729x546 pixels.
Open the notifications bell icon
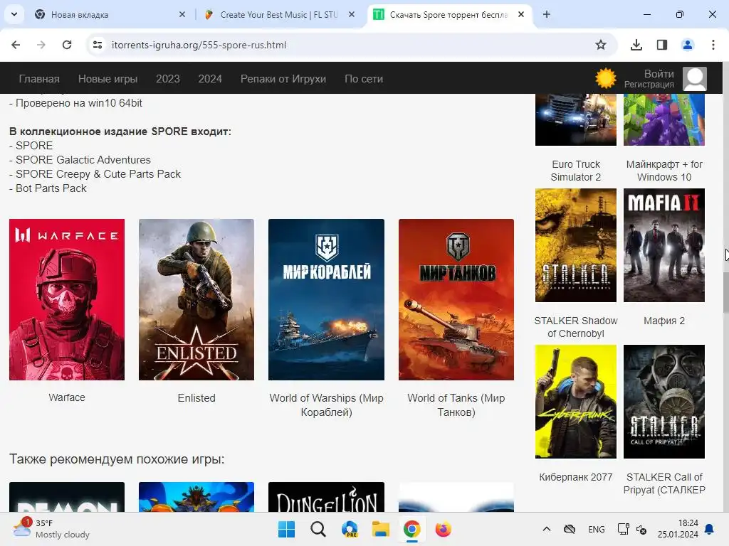710,529
